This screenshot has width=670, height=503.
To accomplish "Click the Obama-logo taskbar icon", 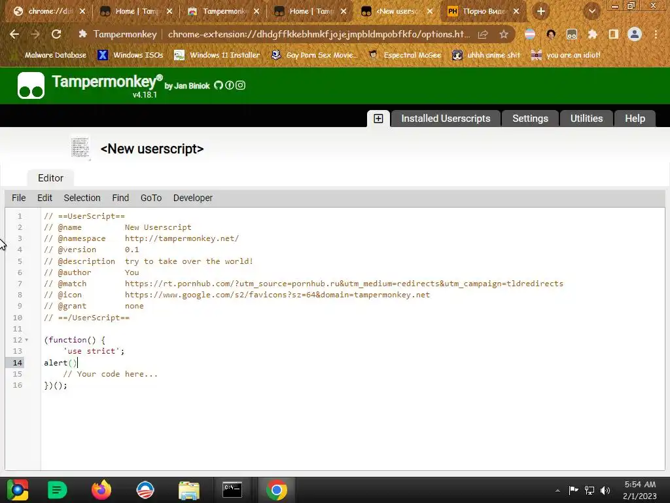I will point(145,490).
